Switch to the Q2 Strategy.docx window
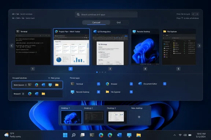Screen dimensions: 211x140 110,47
